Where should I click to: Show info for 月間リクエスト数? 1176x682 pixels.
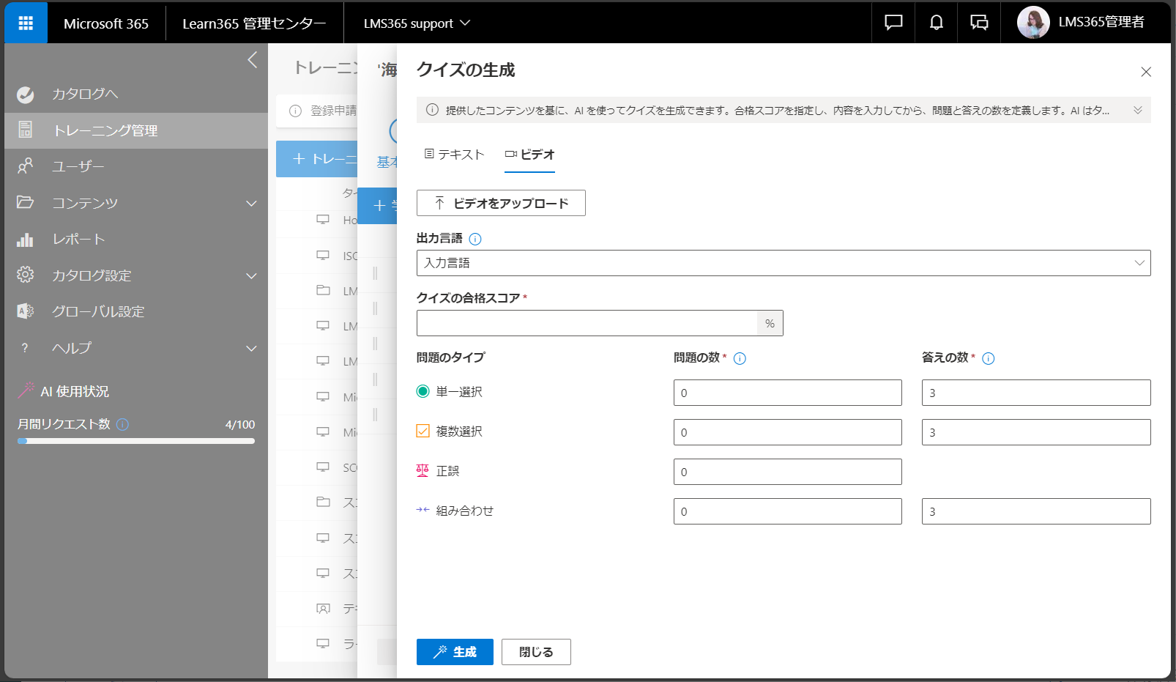(123, 424)
